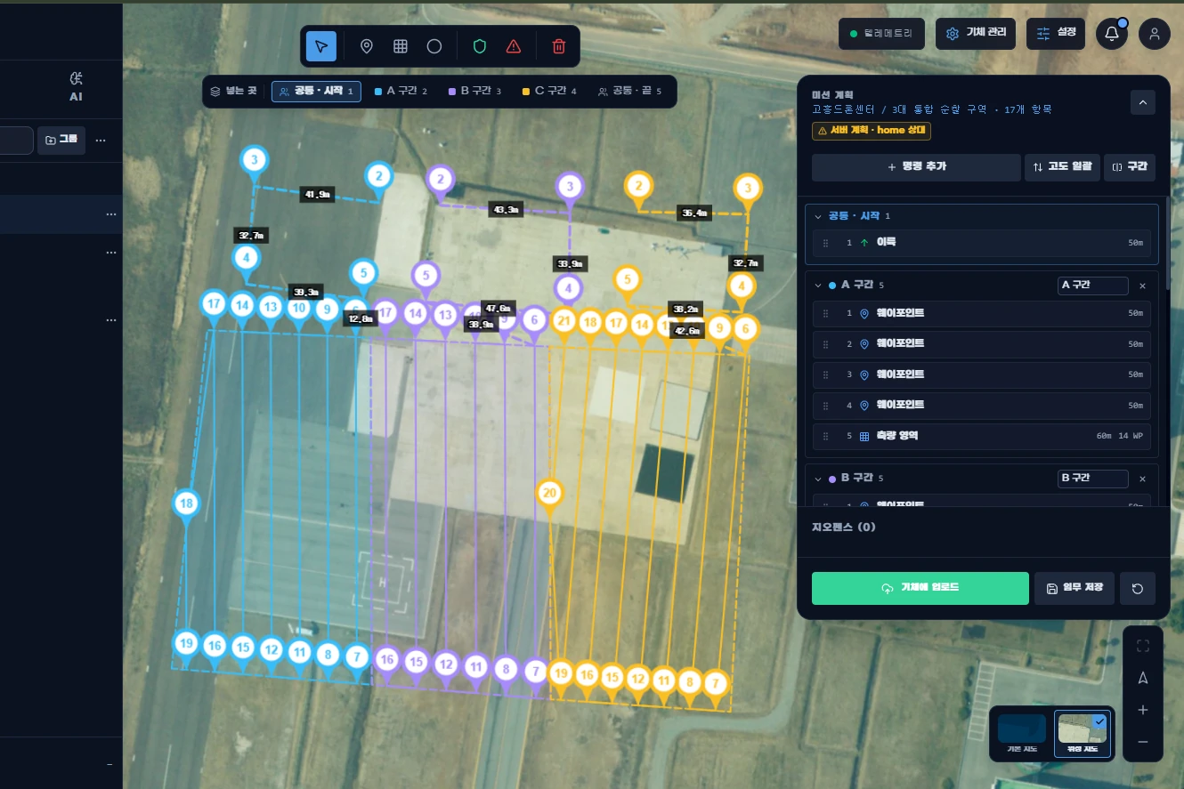Image resolution: width=1184 pixels, height=789 pixels.
Task: Collapse the B 구간 group
Action: [818, 479]
